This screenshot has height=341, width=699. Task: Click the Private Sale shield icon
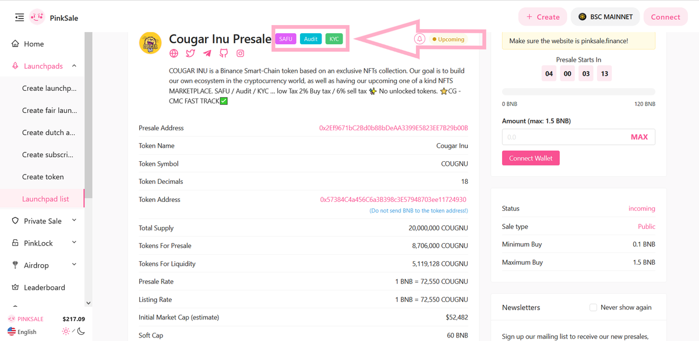(x=15, y=221)
